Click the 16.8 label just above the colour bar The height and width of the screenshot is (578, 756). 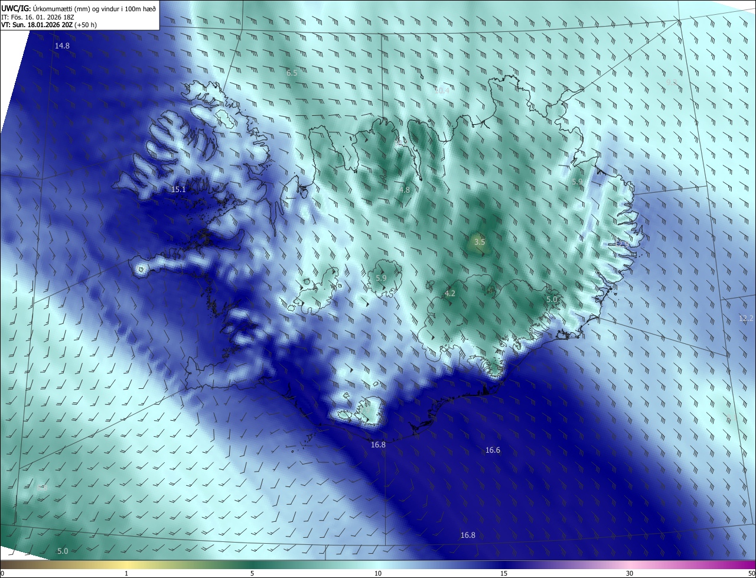click(x=468, y=535)
